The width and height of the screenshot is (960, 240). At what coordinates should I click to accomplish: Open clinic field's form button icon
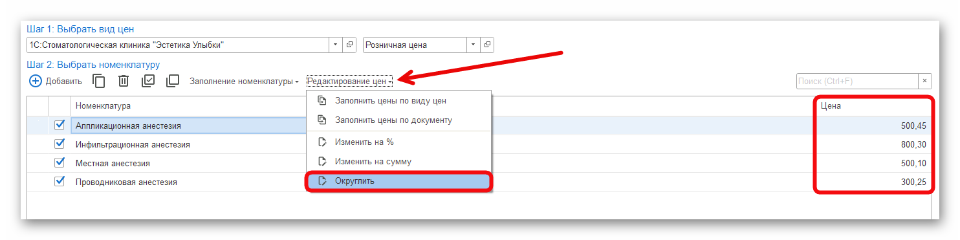(350, 45)
